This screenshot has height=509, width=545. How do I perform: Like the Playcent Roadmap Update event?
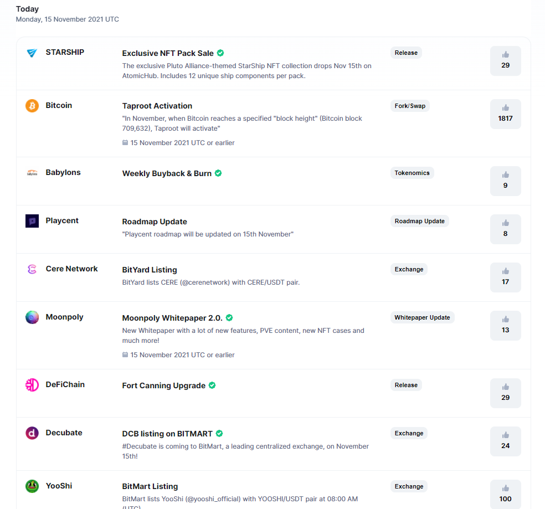point(505,229)
